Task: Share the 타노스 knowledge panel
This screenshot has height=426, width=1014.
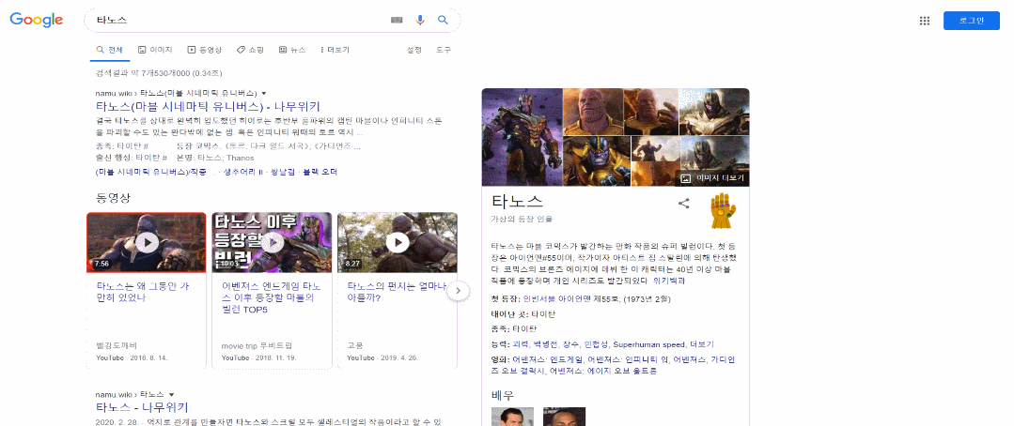Action: 683,204
